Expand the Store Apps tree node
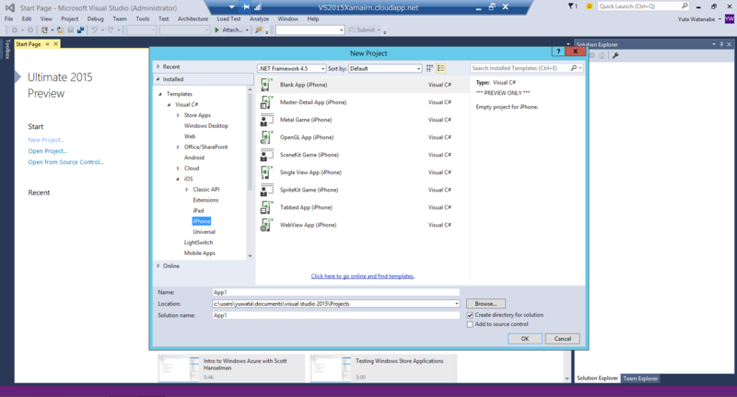The image size is (737, 397). pos(178,115)
